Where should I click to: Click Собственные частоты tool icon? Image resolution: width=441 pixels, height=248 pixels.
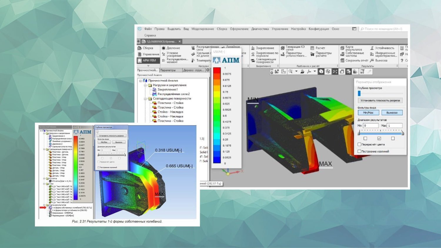(342, 54)
